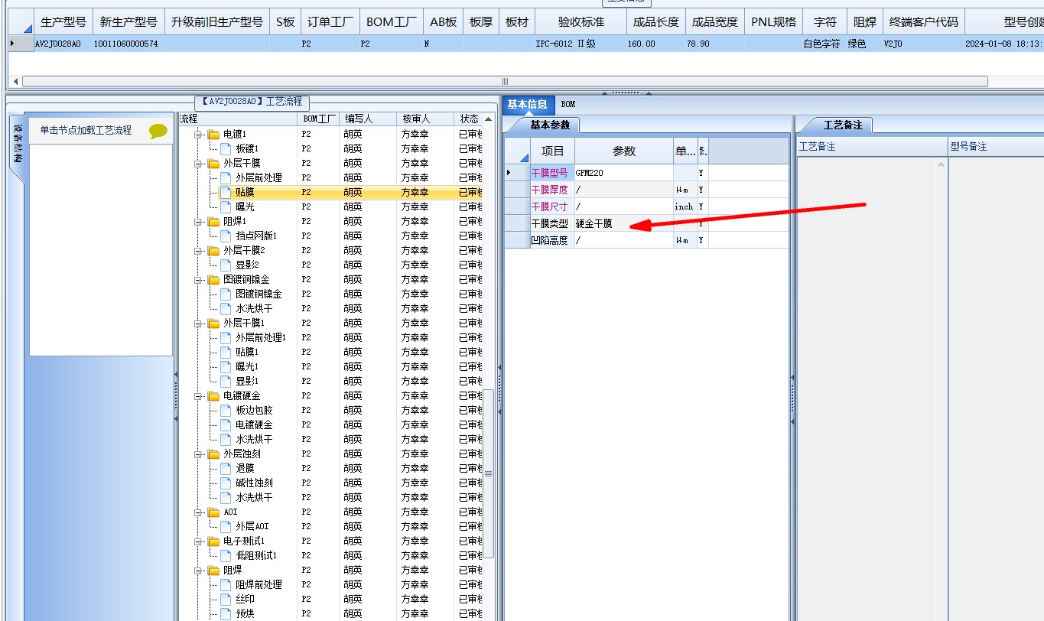Click the 干膜型号 value GPM220
This screenshot has width=1044, height=621.
pos(623,173)
